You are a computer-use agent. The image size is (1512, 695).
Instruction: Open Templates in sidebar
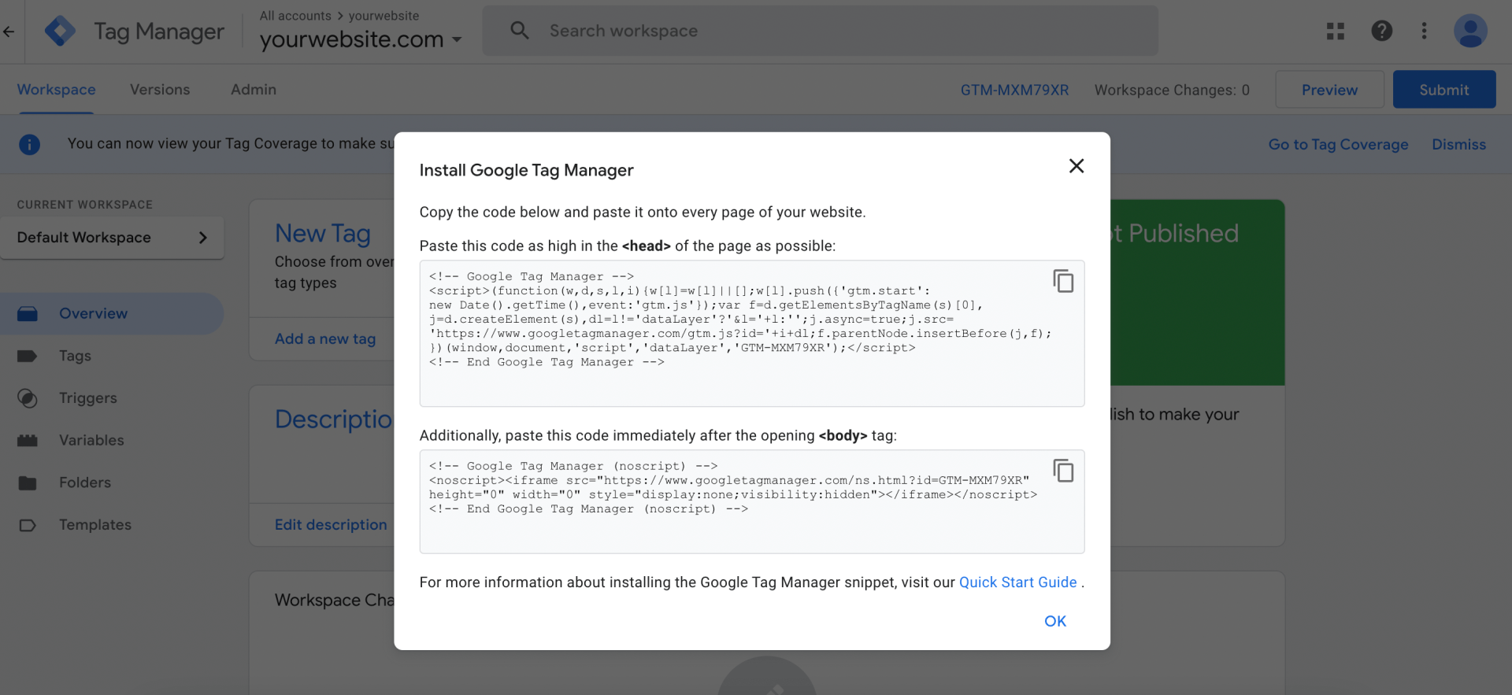[112, 525]
